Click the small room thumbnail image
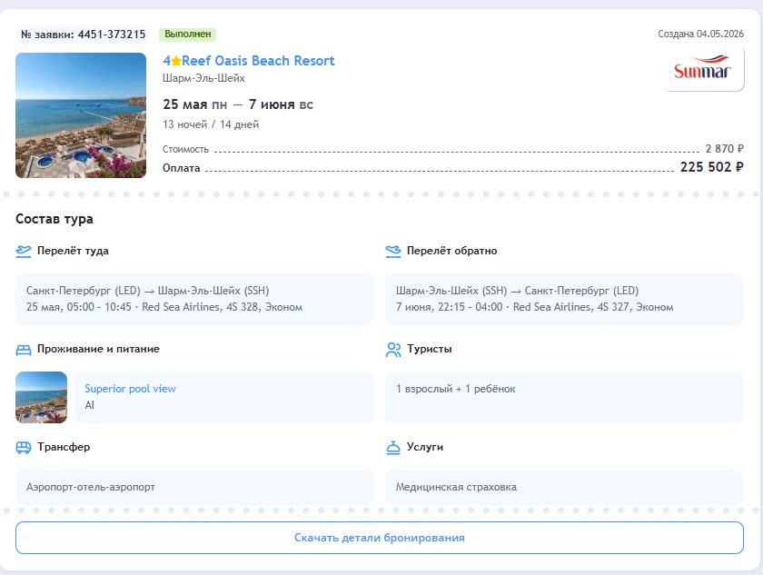763x575 pixels. (42, 398)
